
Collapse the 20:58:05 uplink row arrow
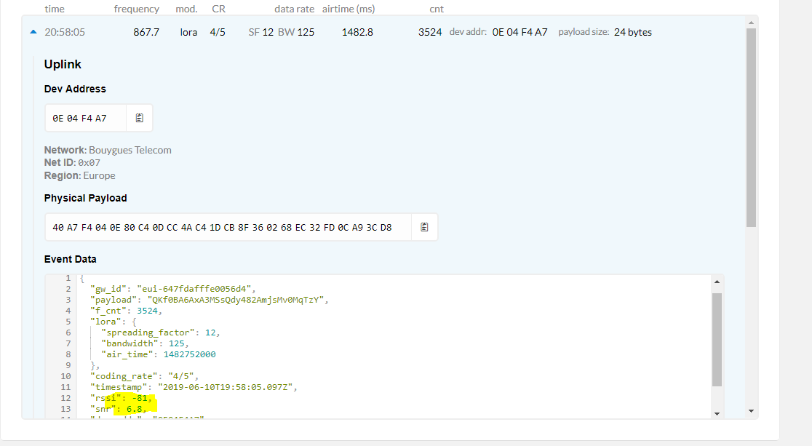pos(33,31)
